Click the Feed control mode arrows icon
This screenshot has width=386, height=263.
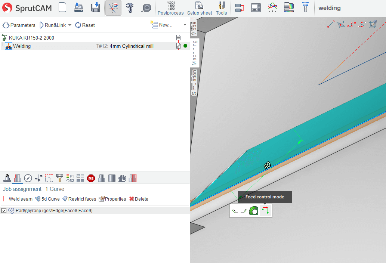(265, 211)
